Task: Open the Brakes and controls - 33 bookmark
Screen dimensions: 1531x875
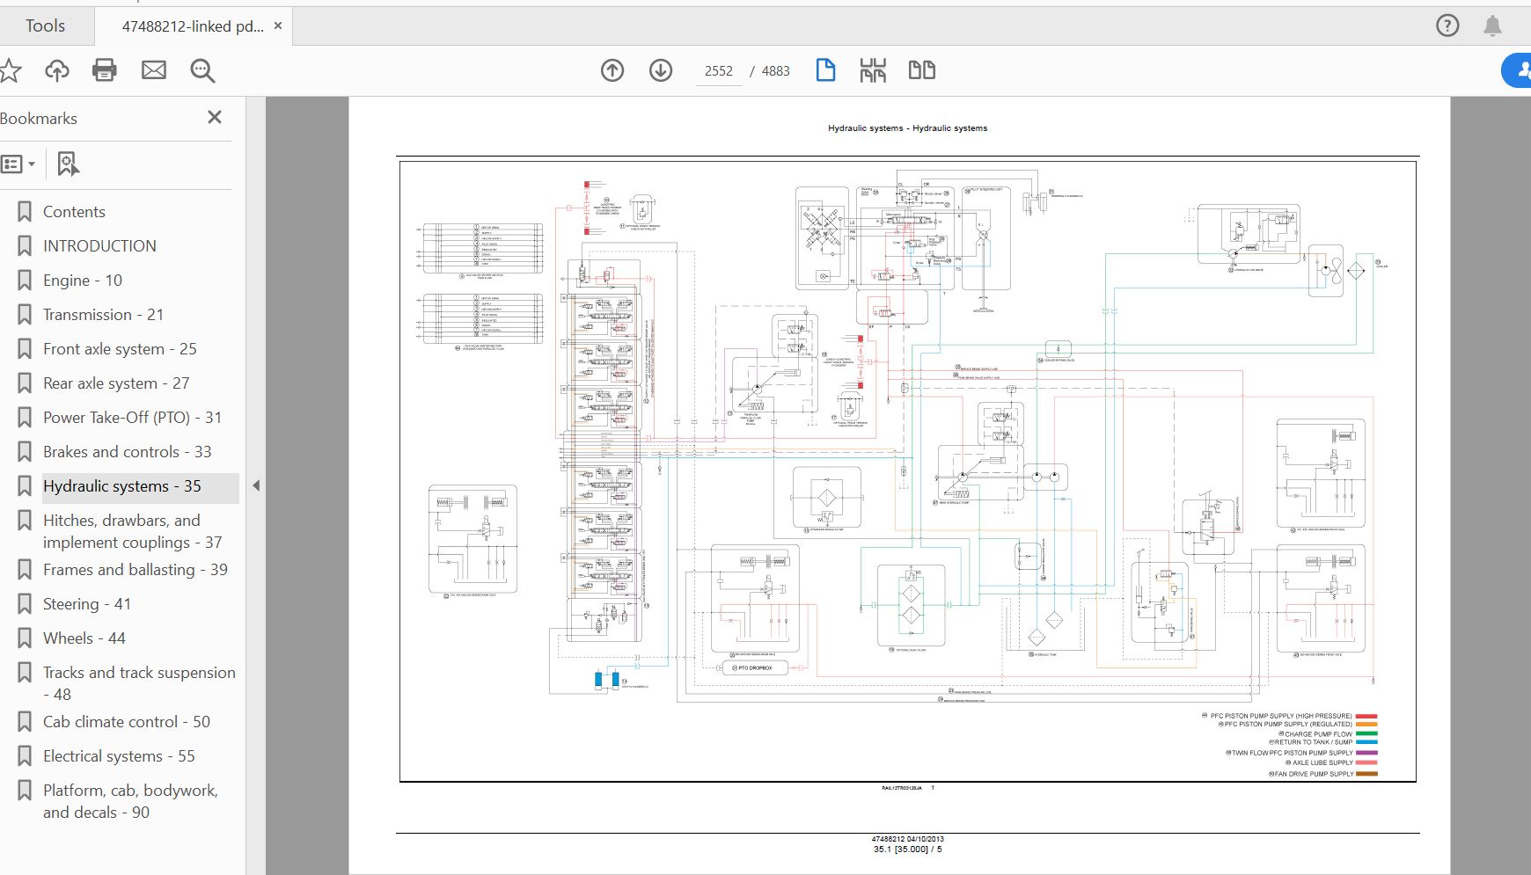Action: click(127, 452)
